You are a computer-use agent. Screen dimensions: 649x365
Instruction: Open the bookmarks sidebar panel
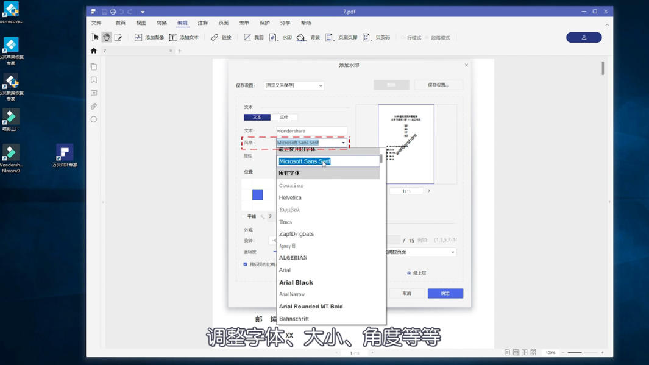point(94,80)
